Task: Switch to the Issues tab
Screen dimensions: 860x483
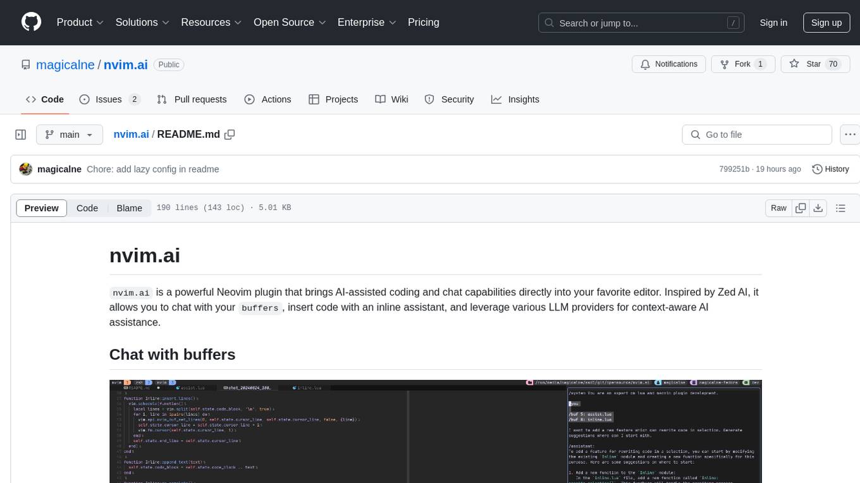Action: pyautogui.click(x=110, y=99)
